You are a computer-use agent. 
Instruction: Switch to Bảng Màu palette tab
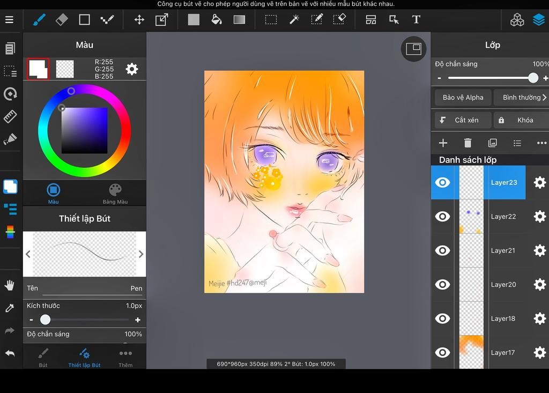(x=115, y=194)
